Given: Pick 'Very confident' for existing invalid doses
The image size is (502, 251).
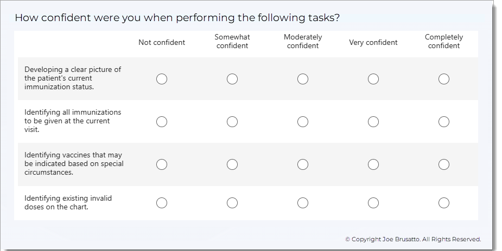Looking at the screenshot, I should pyautogui.click(x=373, y=203).
